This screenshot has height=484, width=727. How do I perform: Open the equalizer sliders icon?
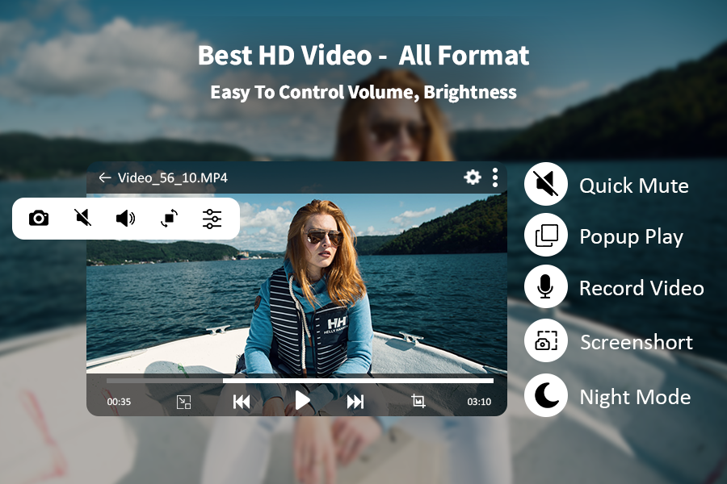pyautogui.click(x=212, y=219)
